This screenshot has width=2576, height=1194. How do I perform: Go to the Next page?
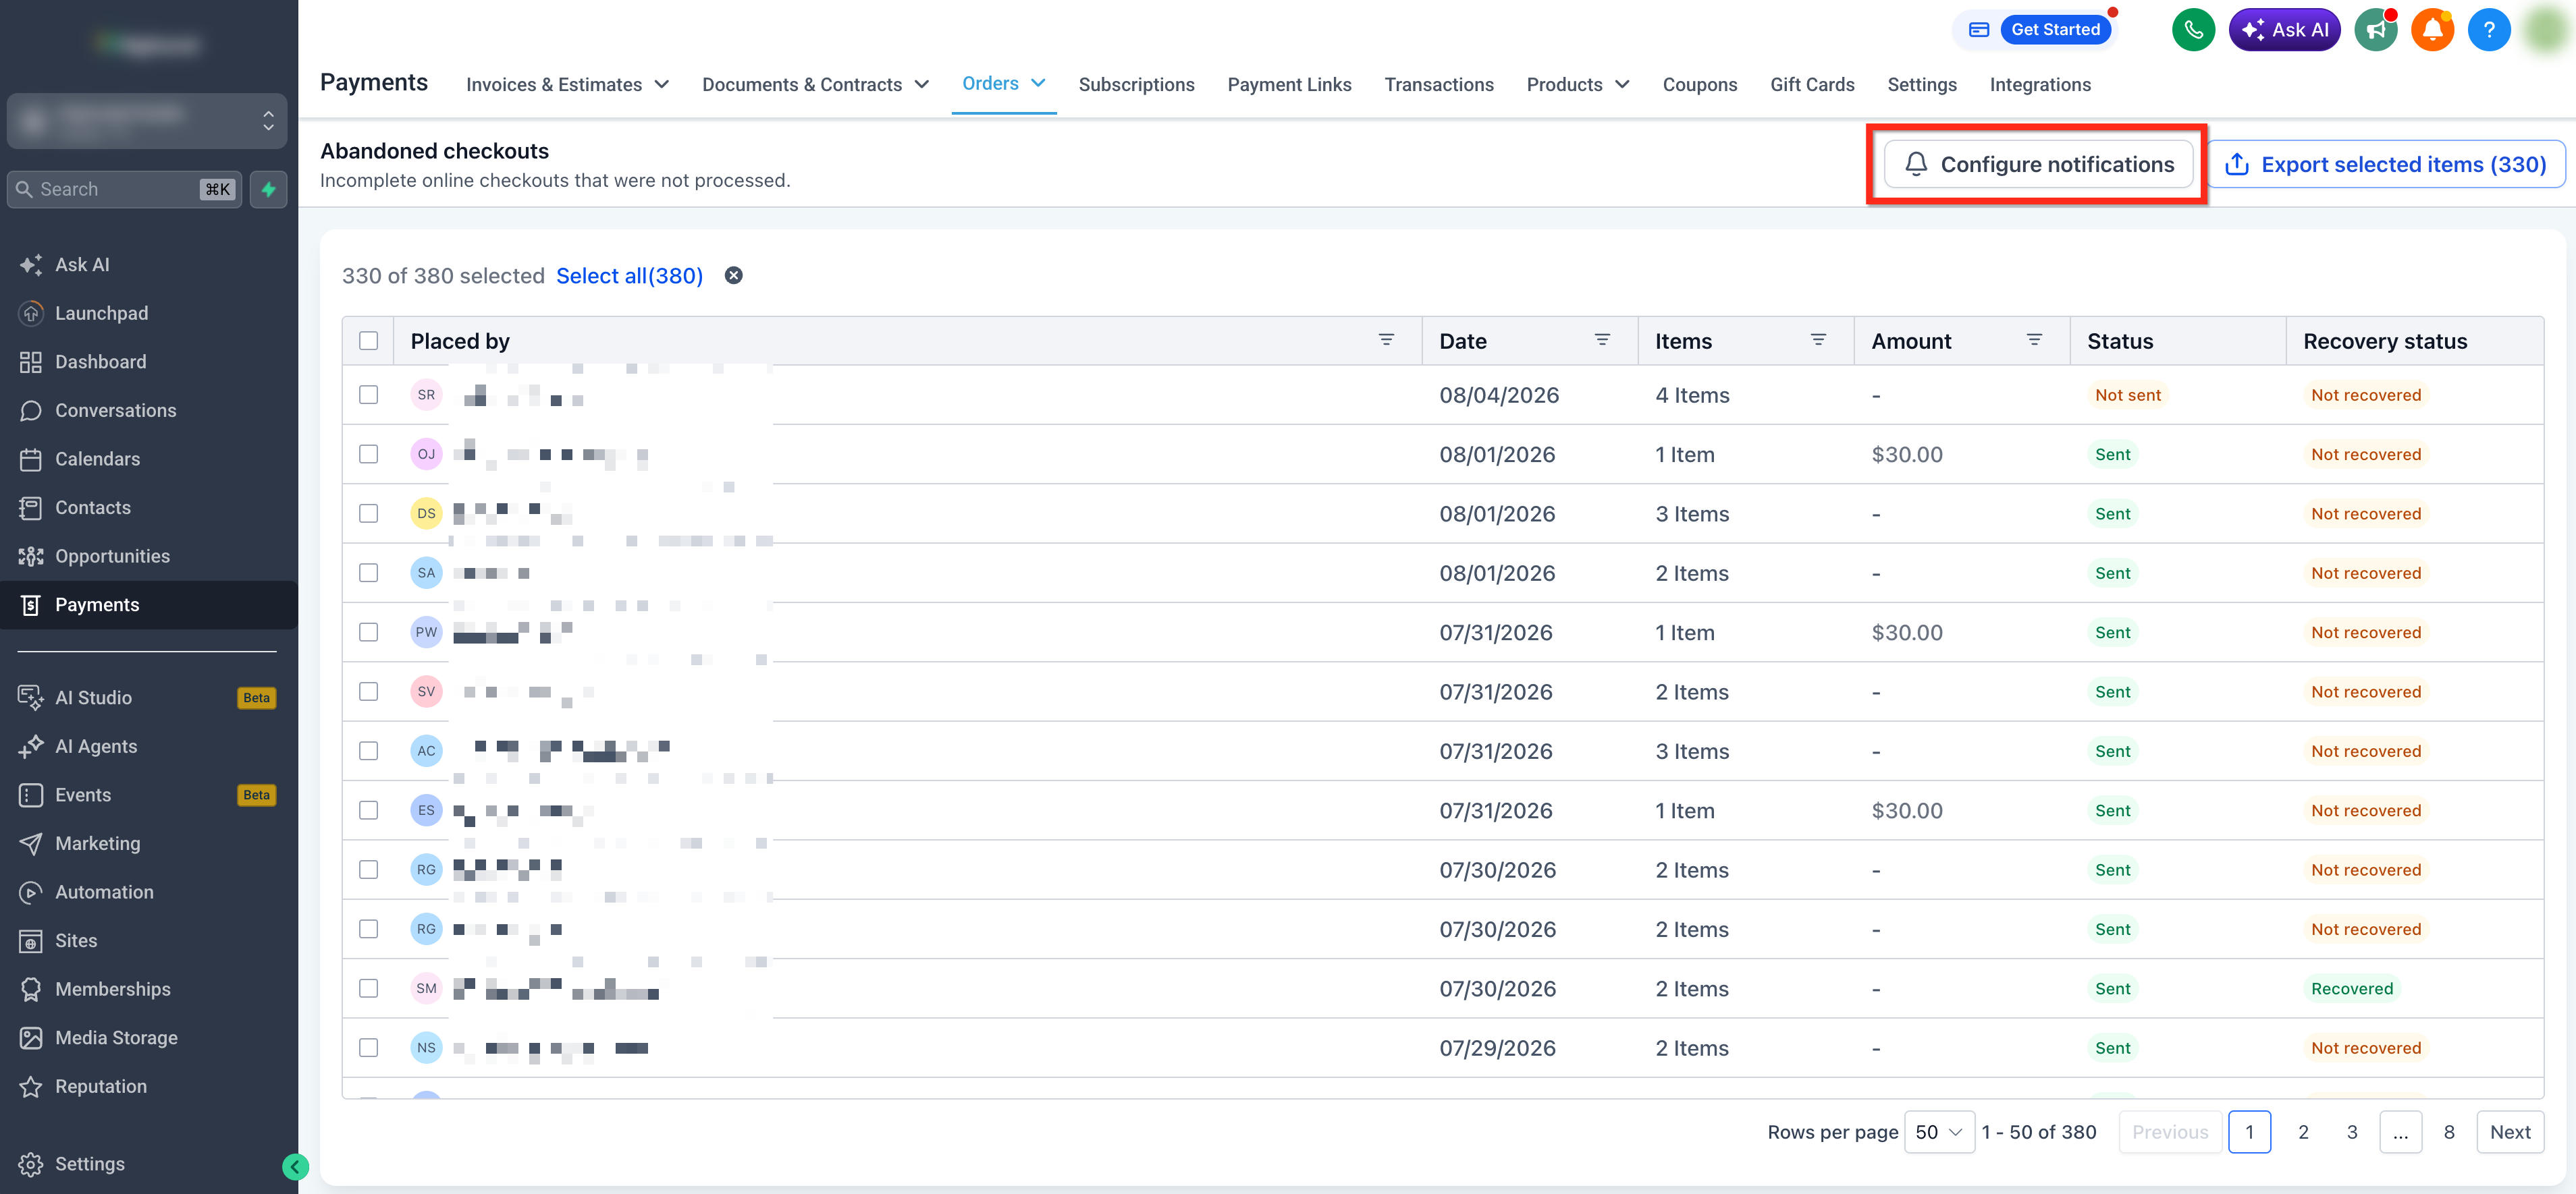click(x=2509, y=1132)
